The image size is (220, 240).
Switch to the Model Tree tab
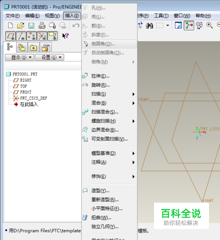(x=10, y=47)
